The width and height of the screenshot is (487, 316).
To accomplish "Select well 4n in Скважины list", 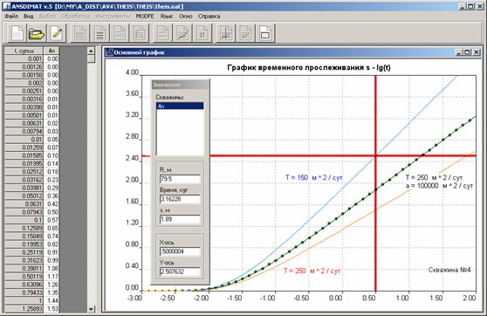I will point(180,106).
